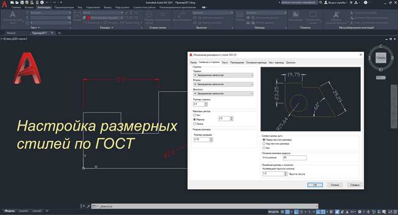Click the title bar search input field

(299, 3)
